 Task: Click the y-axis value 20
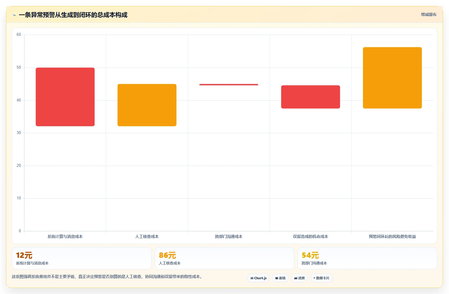19,166
